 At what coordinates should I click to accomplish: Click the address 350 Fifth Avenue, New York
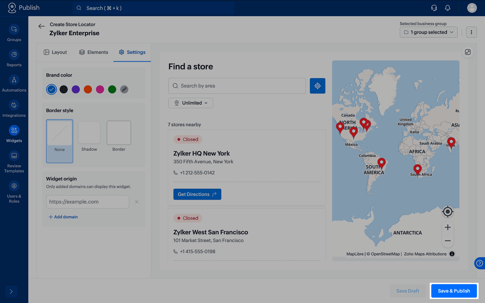(x=203, y=162)
